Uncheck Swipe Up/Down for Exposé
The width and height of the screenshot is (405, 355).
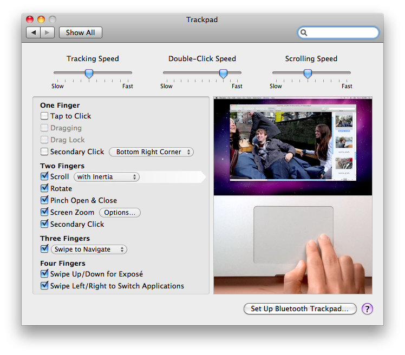pyautogui.click(x=44, y=274)
